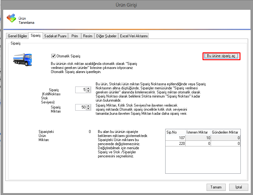
Task: Open the Sadakat Puanı tab
Action: (x=55, y=36)
